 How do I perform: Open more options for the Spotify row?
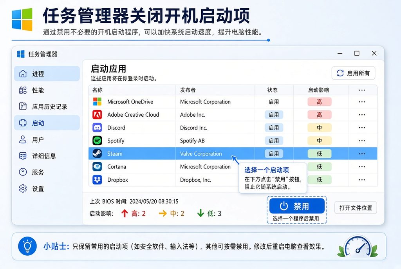click(x=362, y=141)
